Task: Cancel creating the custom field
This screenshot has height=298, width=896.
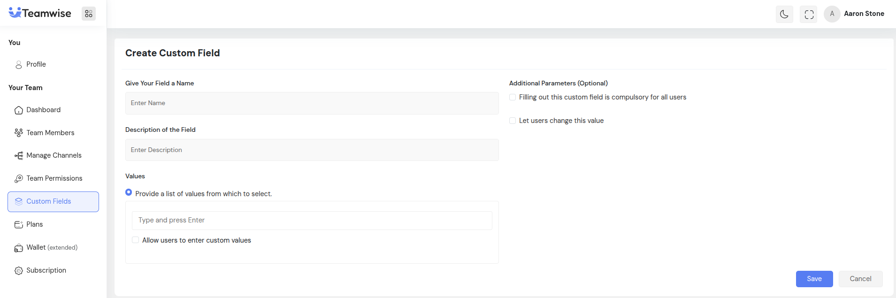Action: click(x=860, y=279)
